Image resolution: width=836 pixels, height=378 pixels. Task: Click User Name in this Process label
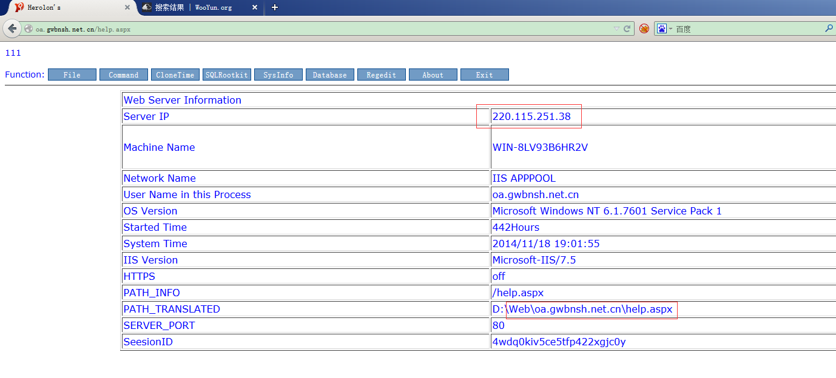(187, 194)
